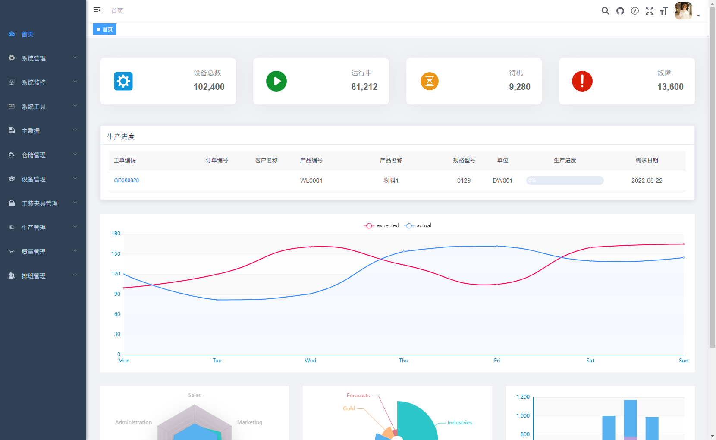Image resolution: width=716 pixels, height=440 pixels.
Task: Expand the 工装夹具管理 chevron
Action: pos(75,203)
